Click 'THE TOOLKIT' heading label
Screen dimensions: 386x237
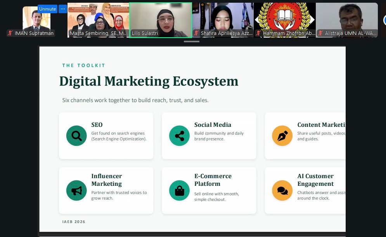click(x=84, y=66)
